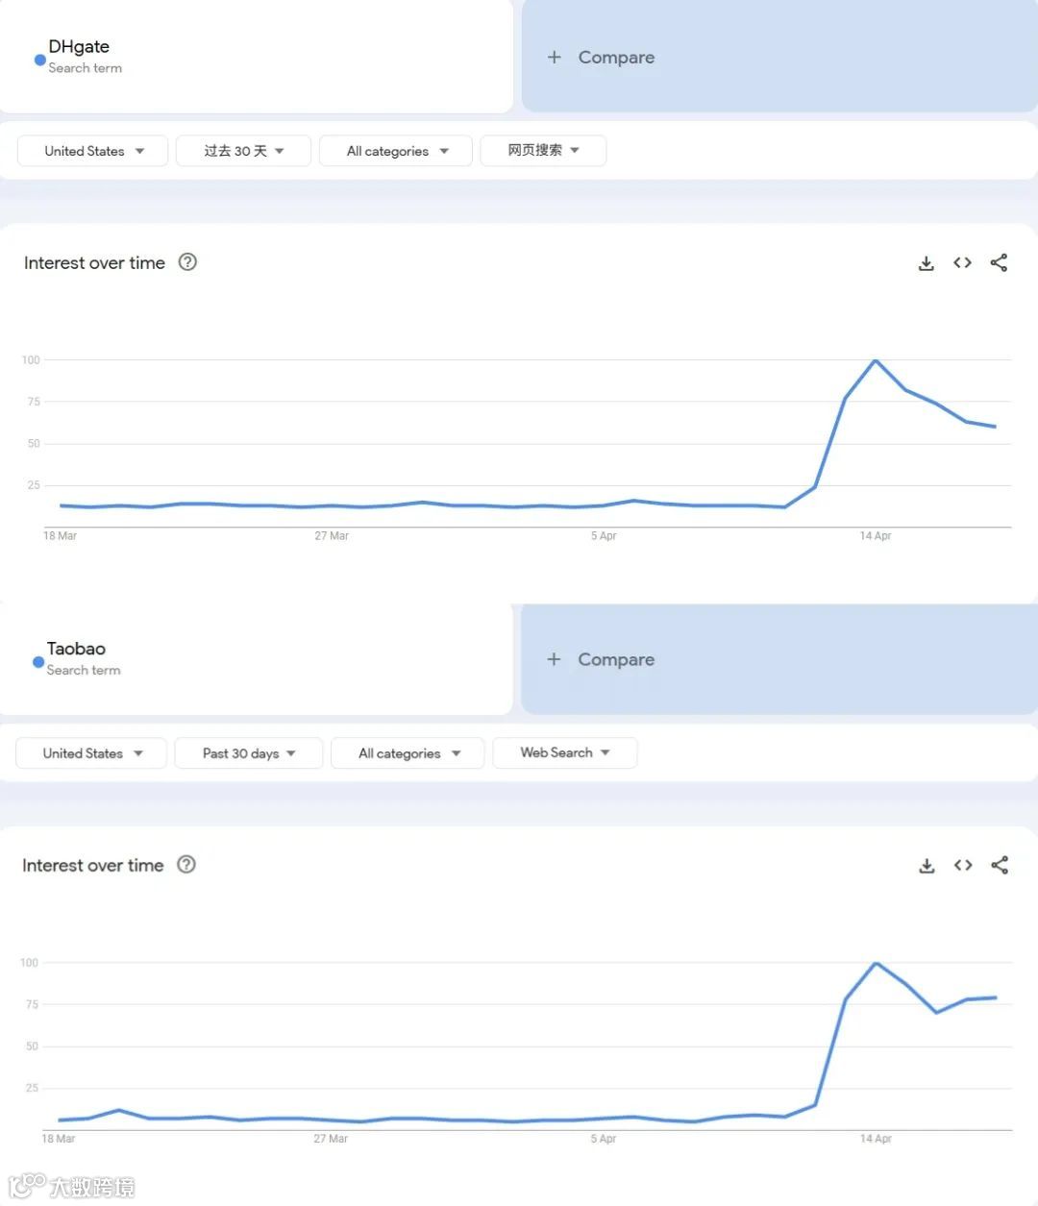The image size is (1038, 1206).
Task: Open embed code for Taobao chart
Action: (x=963, y=865)
